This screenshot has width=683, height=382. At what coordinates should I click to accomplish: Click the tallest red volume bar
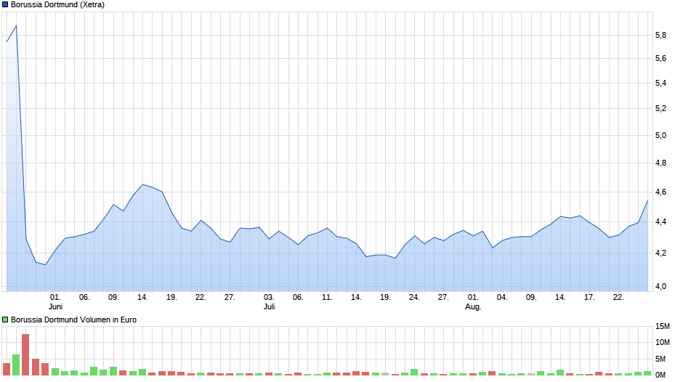[25, 354]
